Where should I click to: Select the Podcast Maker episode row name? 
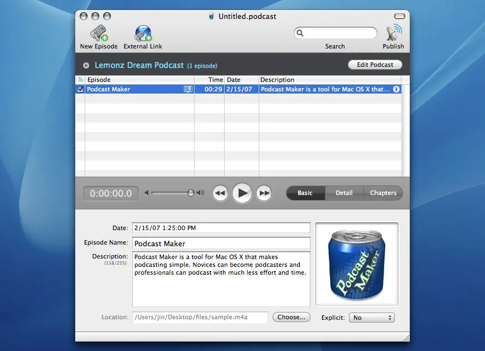click(x=109, y=89)
